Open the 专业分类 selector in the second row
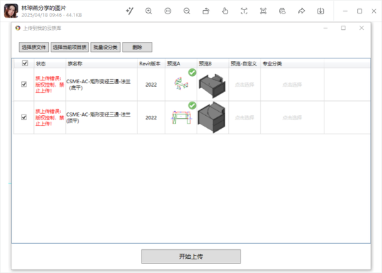This screenshot has width=382, height=273. 292,117
